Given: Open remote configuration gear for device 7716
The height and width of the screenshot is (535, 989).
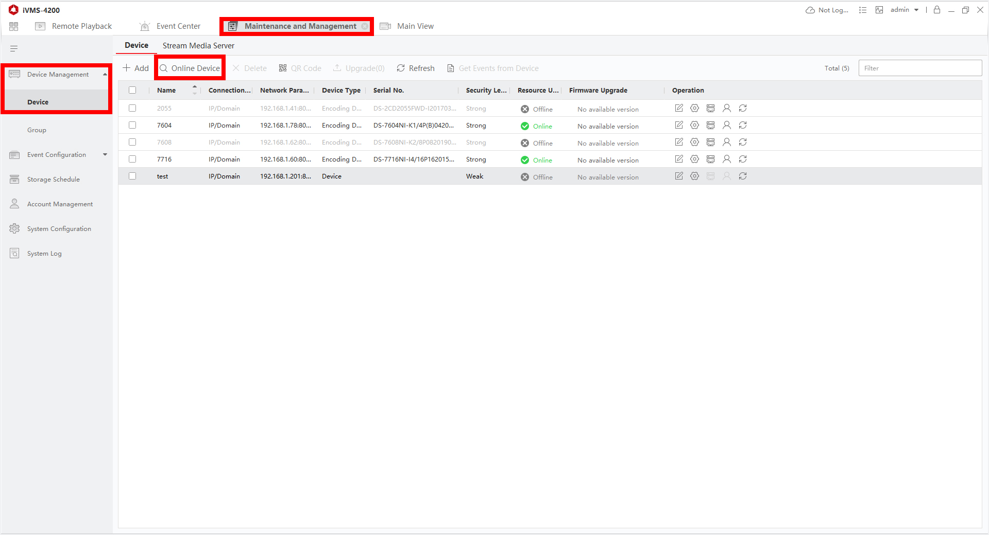Looking at the screenshot, I should coord(694,159).
